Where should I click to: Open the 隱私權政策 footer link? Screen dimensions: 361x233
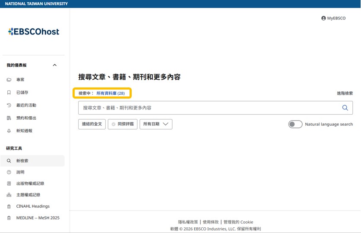coord(188,222)
